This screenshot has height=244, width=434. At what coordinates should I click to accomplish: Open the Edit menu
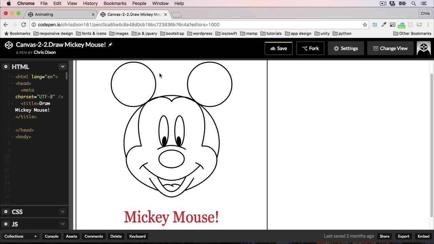57,3
